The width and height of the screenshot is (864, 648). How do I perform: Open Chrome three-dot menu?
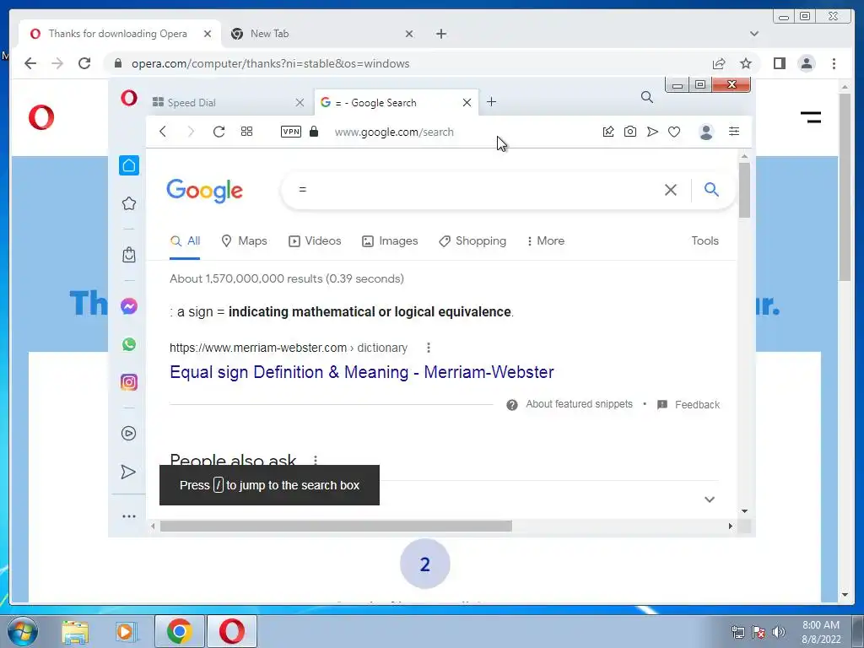click(x=834, y=63)
